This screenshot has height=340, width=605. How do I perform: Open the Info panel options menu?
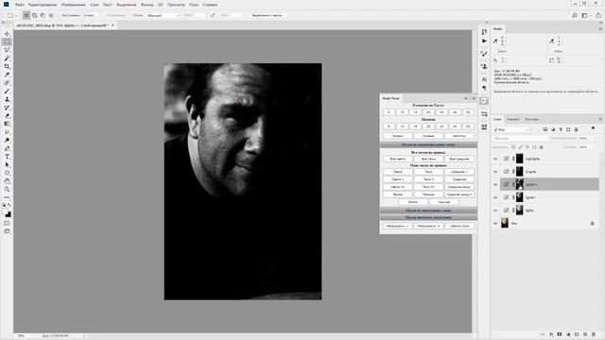tap(600, 29)
